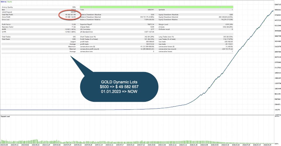Click the 342 (81.29%) short trades value

click(x=149, y=37)
